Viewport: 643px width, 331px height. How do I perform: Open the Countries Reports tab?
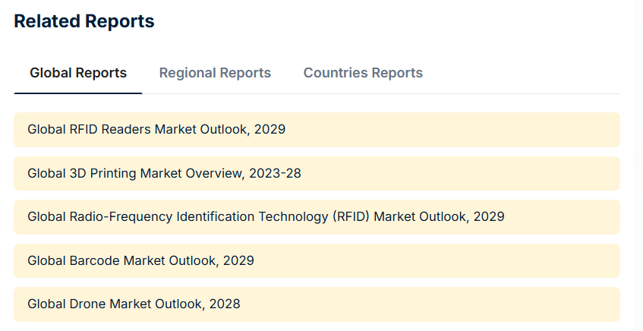click(363, 73)
